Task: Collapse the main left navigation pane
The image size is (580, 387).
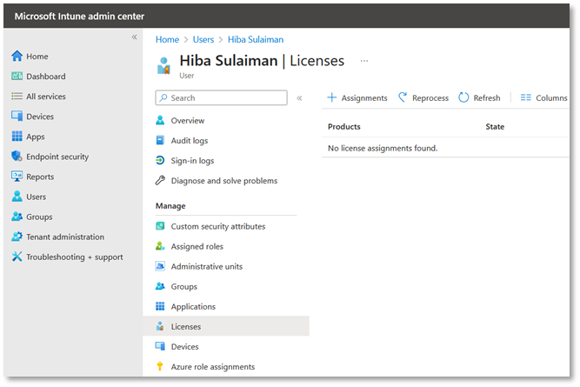Action: [134, 37]
